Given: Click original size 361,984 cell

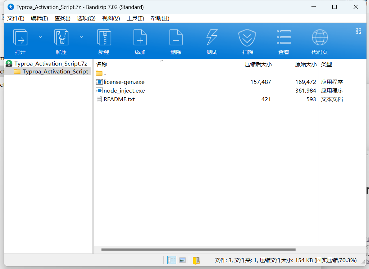Looking at the screenshot, I should point(306,91).
